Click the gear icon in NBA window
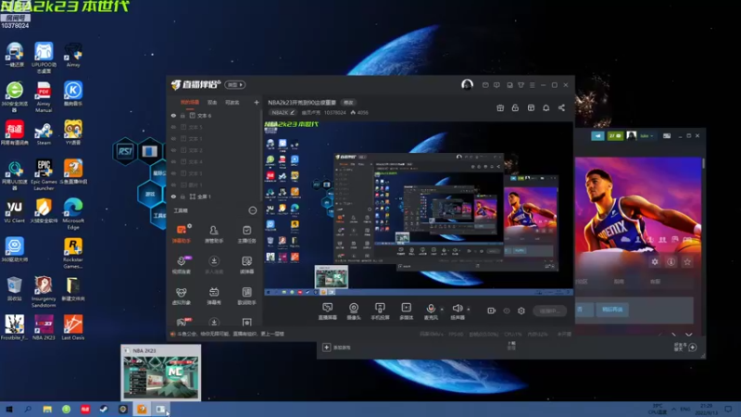 [x=655, y=261]
